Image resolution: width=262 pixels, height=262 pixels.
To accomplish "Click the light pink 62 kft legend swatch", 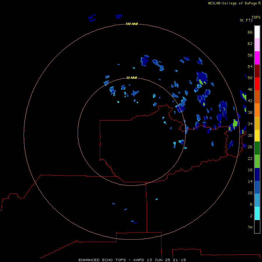I will click(x=257, y=45).
